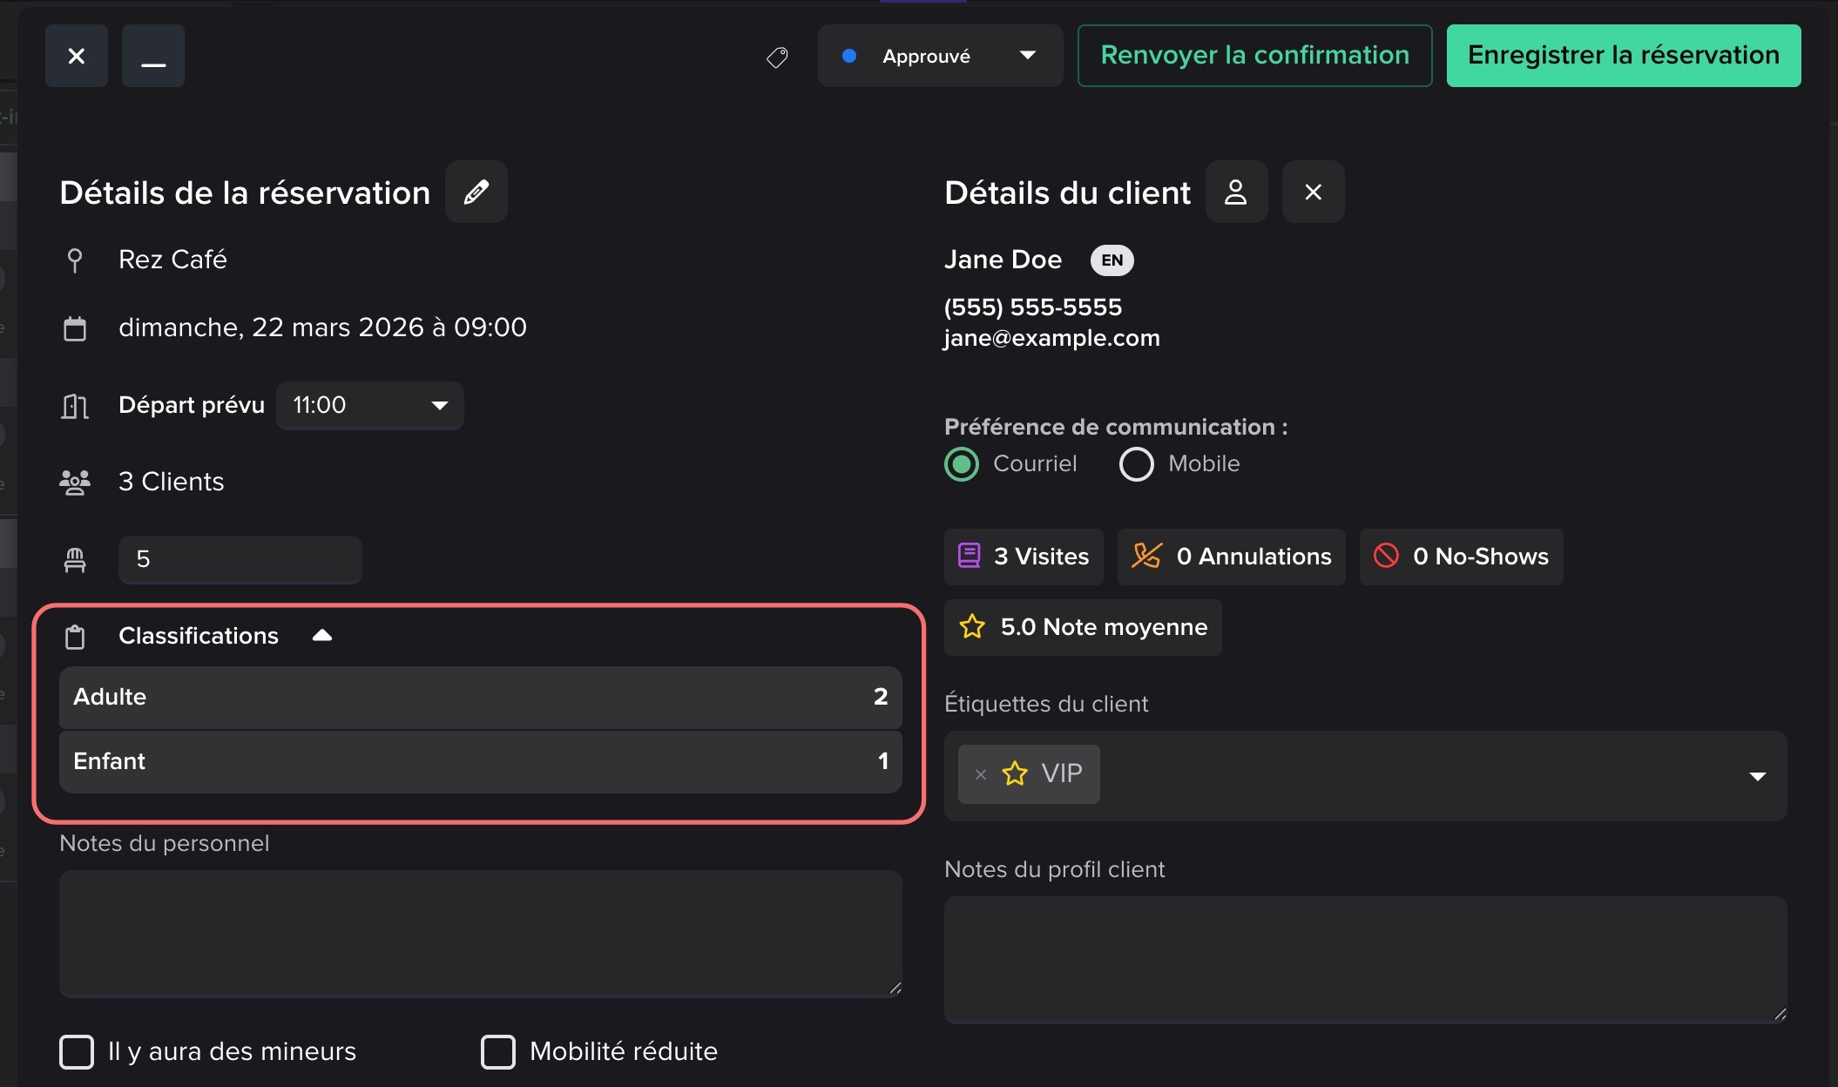The image size is (1838, 1087).
Task: Click Renvoyer la confirmation button
Action: 1254,56
